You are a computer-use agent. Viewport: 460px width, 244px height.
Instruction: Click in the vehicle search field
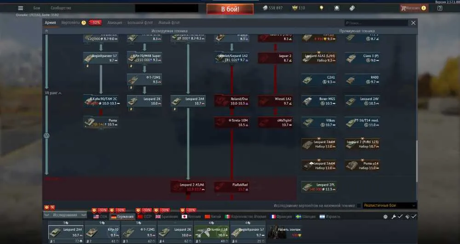click(x=376, y=23)
